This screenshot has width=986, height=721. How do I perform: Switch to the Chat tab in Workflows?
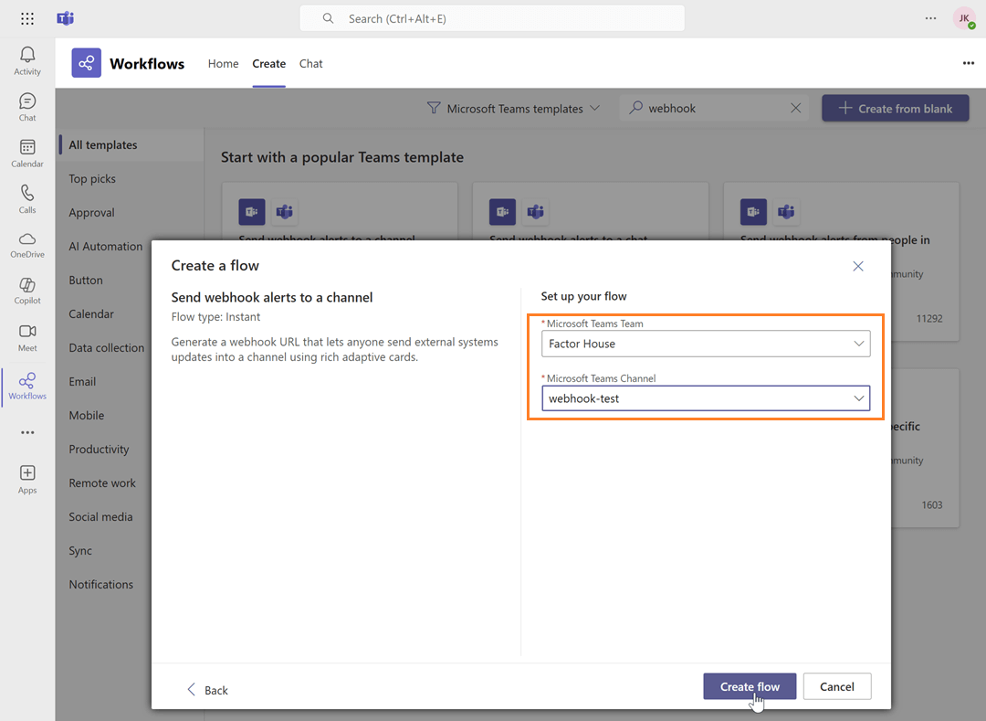[x=311, y=64]
